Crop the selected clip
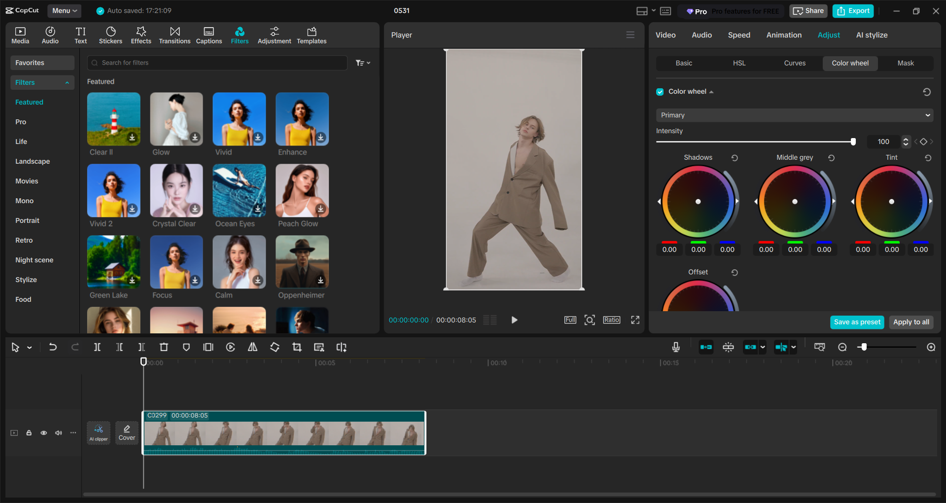946x503 pixels. pyautogui.click(x=297, y=347)
